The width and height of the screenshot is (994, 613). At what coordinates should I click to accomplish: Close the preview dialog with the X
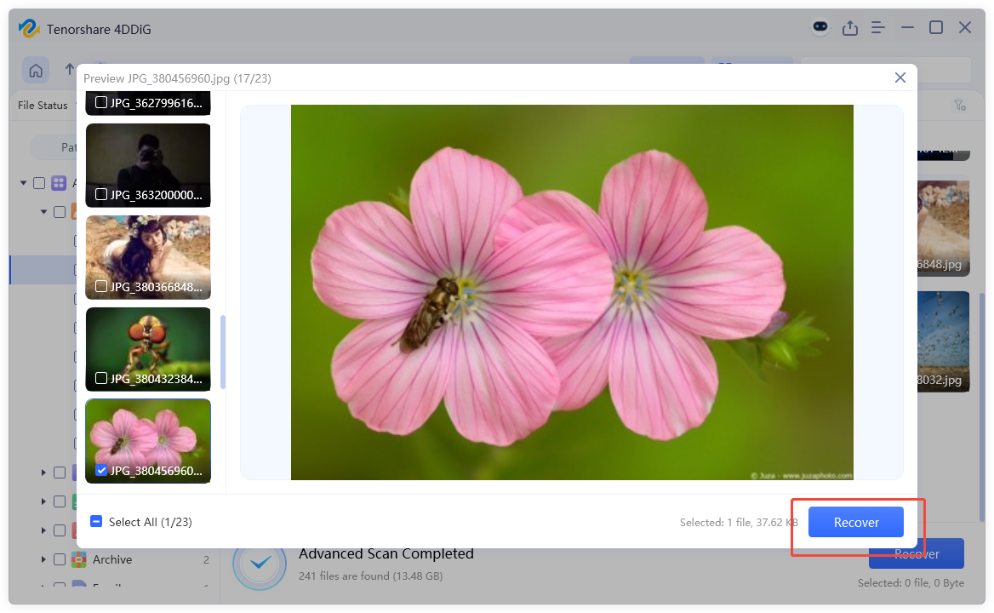[900, 77]
